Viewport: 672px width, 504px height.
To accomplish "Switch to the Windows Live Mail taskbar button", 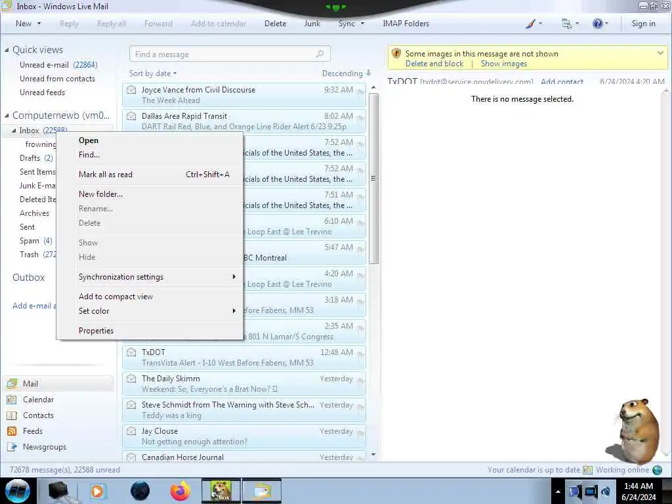I will 262,491.
